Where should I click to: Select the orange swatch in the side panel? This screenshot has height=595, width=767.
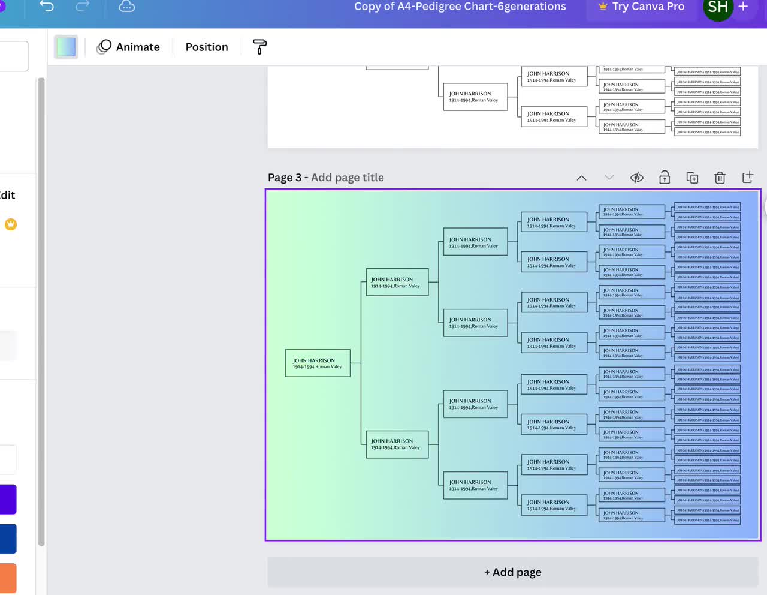[x=8, y=578]
